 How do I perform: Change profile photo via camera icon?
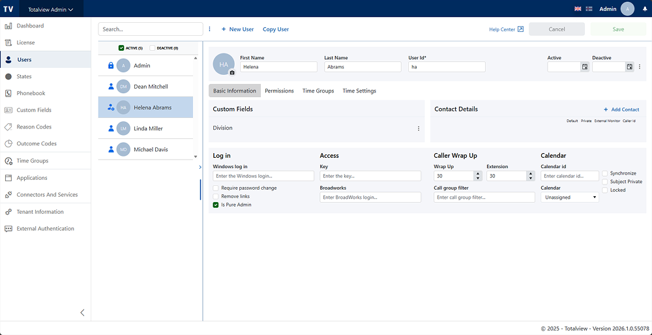pos(232,73)
